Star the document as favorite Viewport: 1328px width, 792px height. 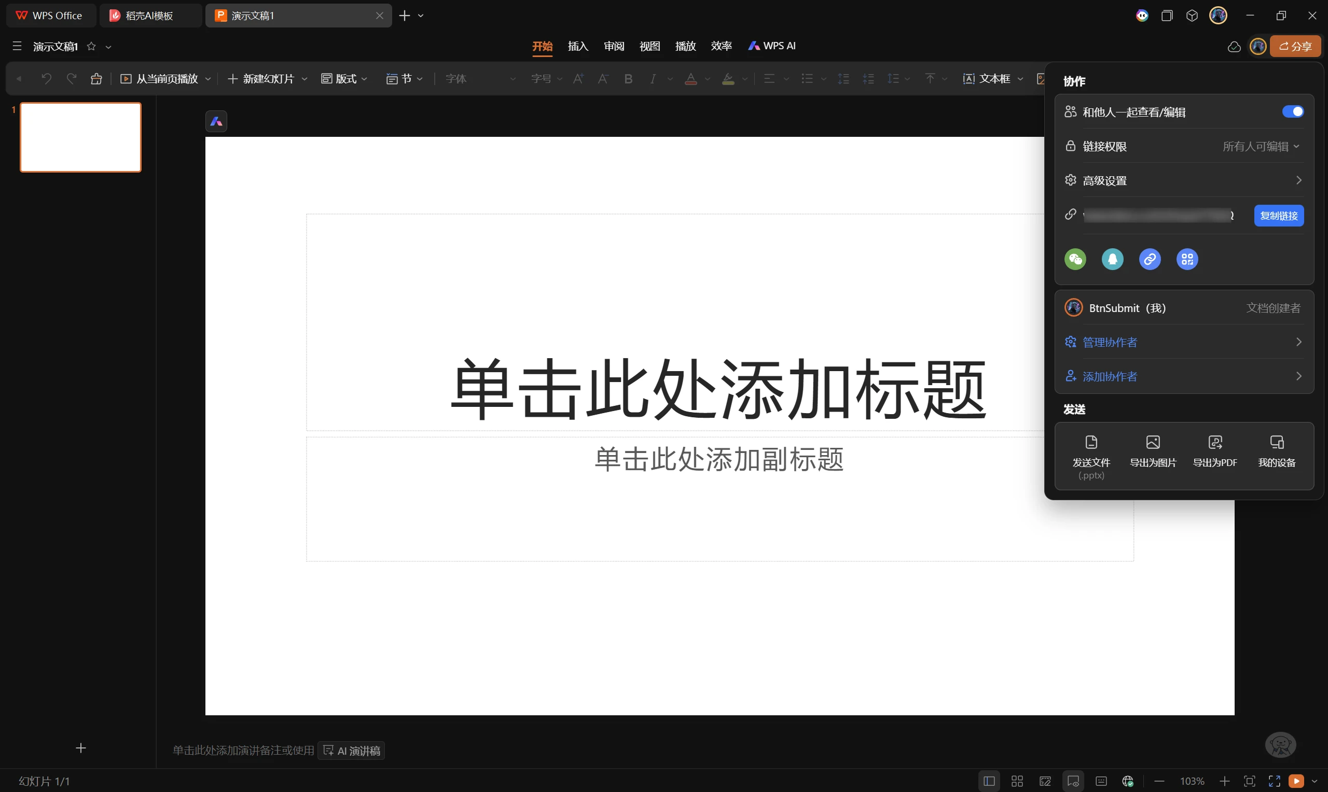tap(91, 47)
